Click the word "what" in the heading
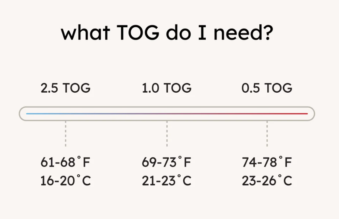The image size is (339, 219). [x=86, y=32]
